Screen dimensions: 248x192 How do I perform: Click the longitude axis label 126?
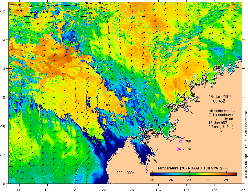pos(214,190)
